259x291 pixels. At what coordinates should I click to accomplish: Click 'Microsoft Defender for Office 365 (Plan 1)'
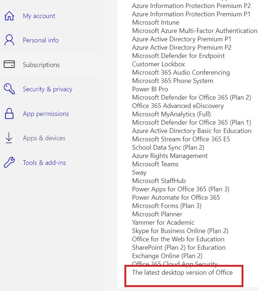(x=192, y=122)
